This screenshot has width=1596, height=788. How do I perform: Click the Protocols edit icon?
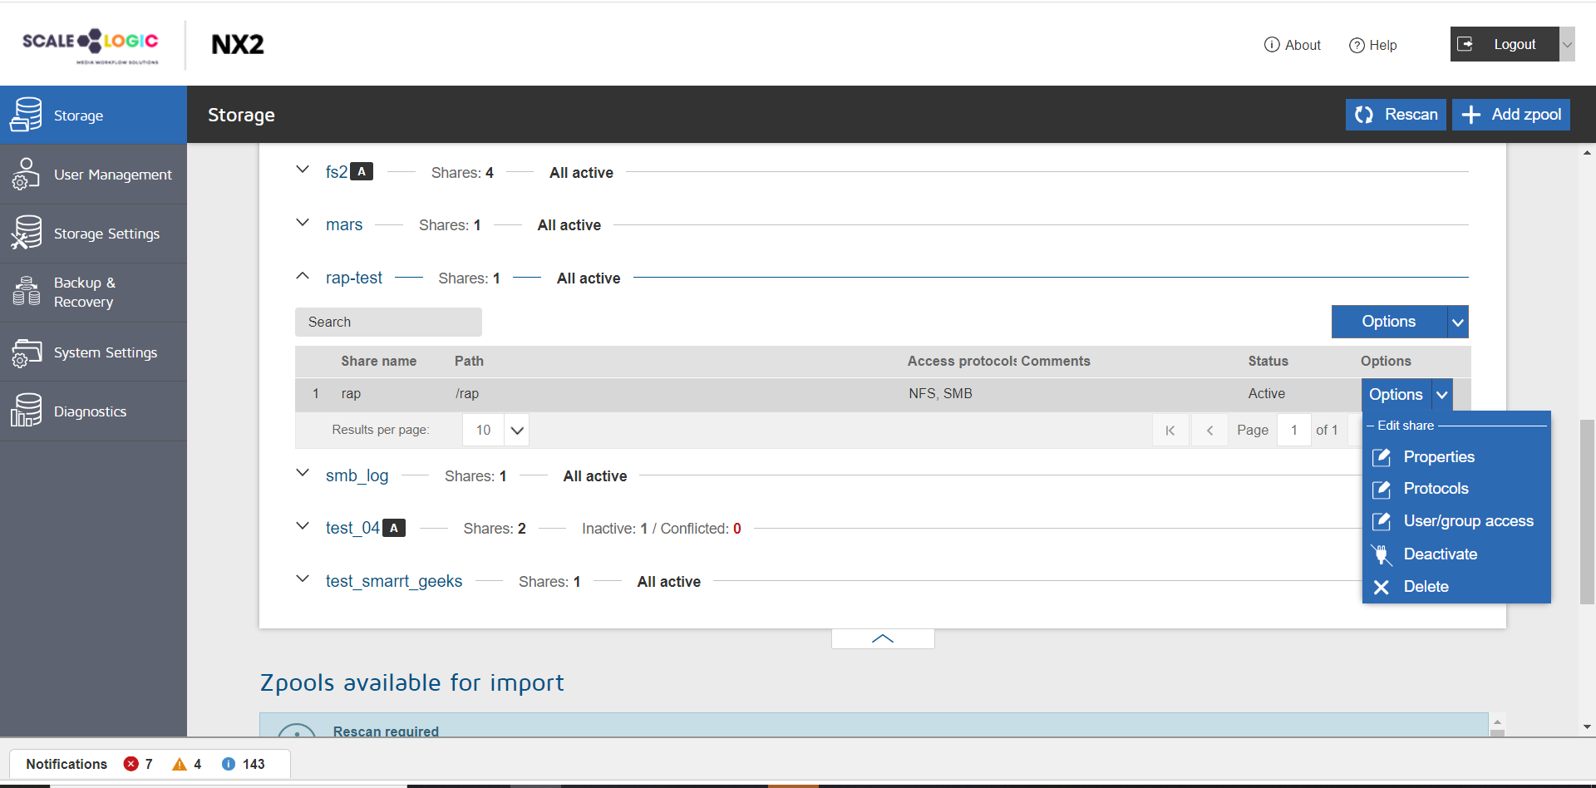[x=1382, y=489]
